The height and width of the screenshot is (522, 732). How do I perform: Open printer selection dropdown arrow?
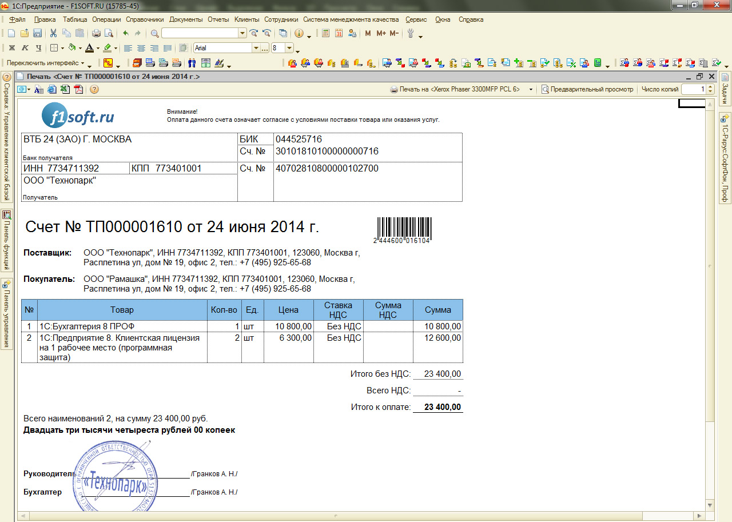(x=531, y=89)
